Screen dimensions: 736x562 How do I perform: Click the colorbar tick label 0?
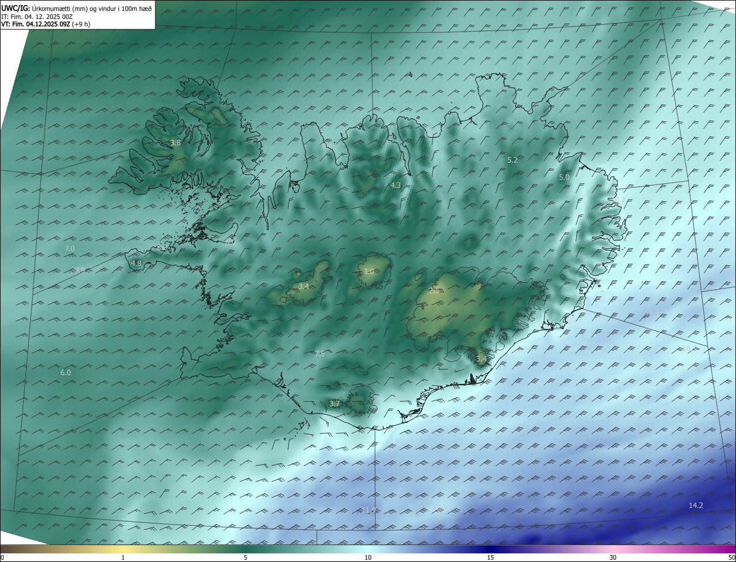coord(2,557)
